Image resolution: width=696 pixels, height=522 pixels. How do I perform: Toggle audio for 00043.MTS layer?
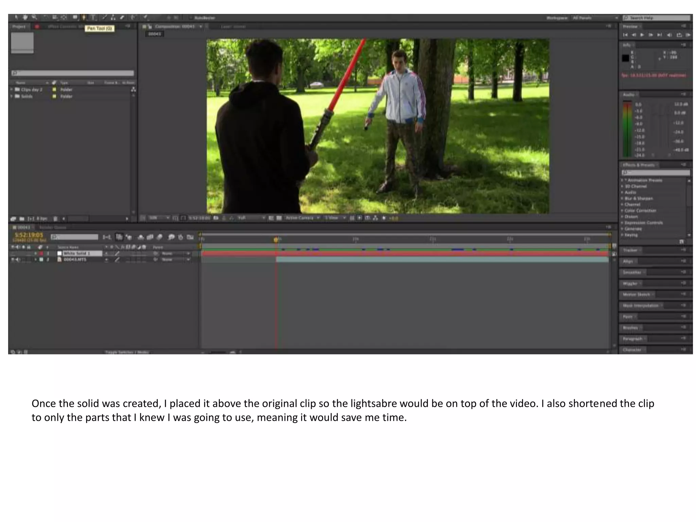tap(18, 259)
